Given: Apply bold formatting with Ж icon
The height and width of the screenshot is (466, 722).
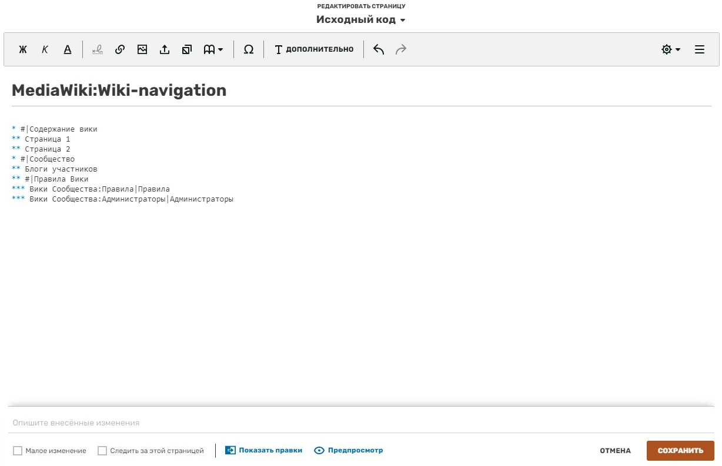Looking at the screenshot, I should point(23,49).
